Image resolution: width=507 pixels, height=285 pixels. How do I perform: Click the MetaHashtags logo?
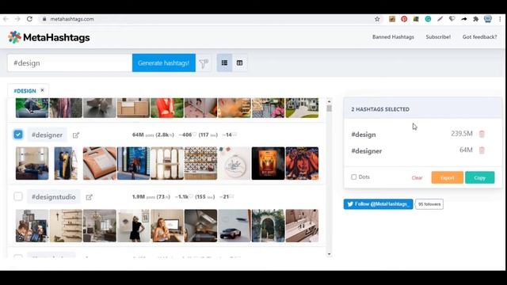[x=49, y=37]
